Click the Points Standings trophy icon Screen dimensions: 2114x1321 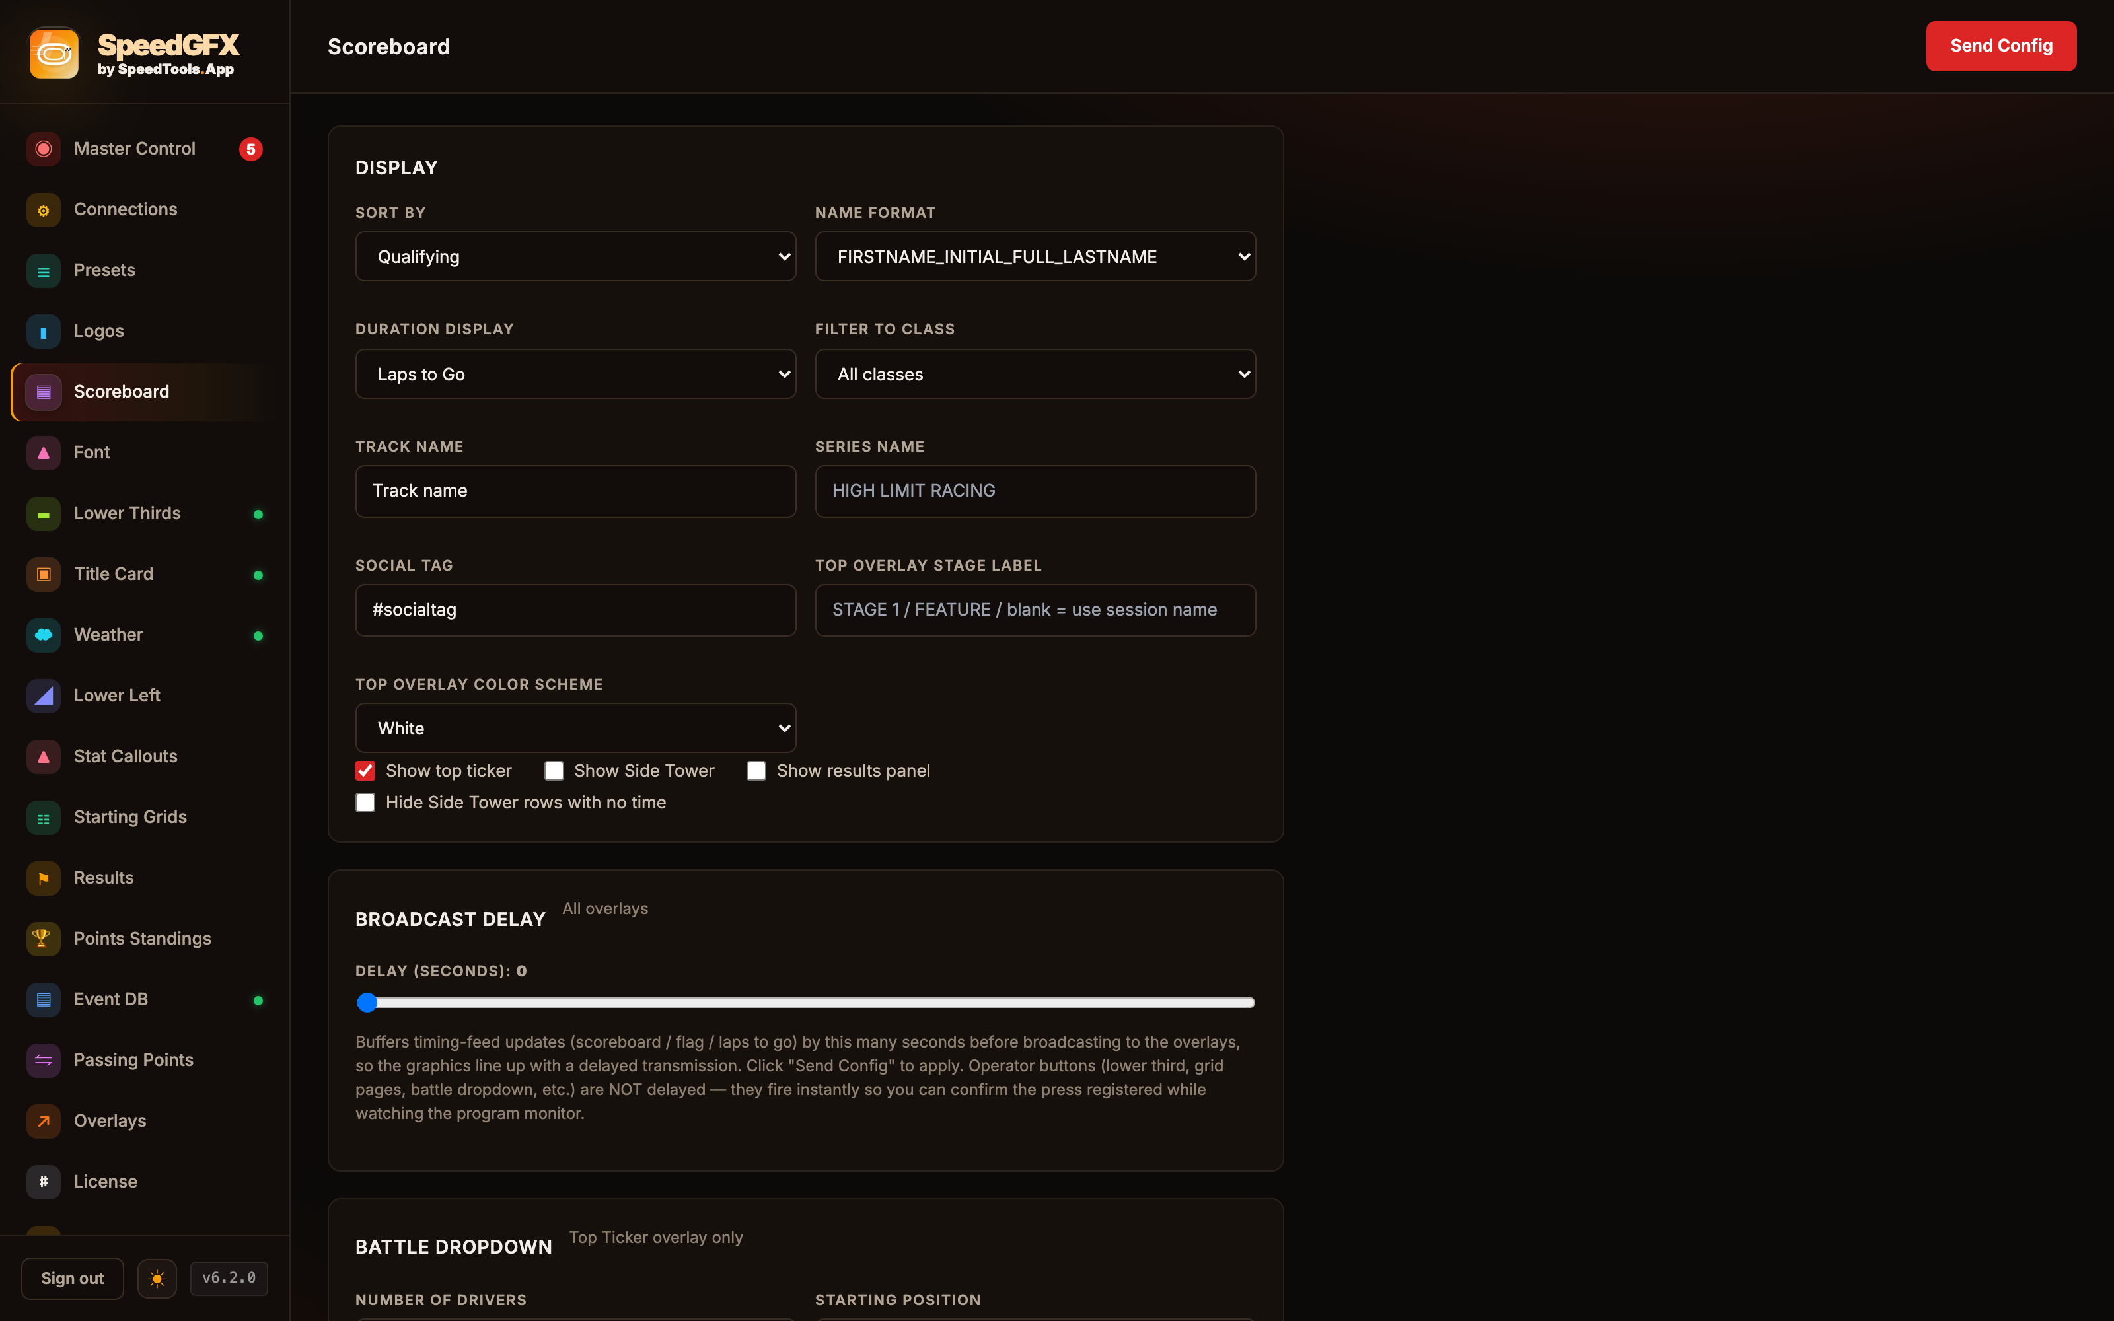point(44,939)
